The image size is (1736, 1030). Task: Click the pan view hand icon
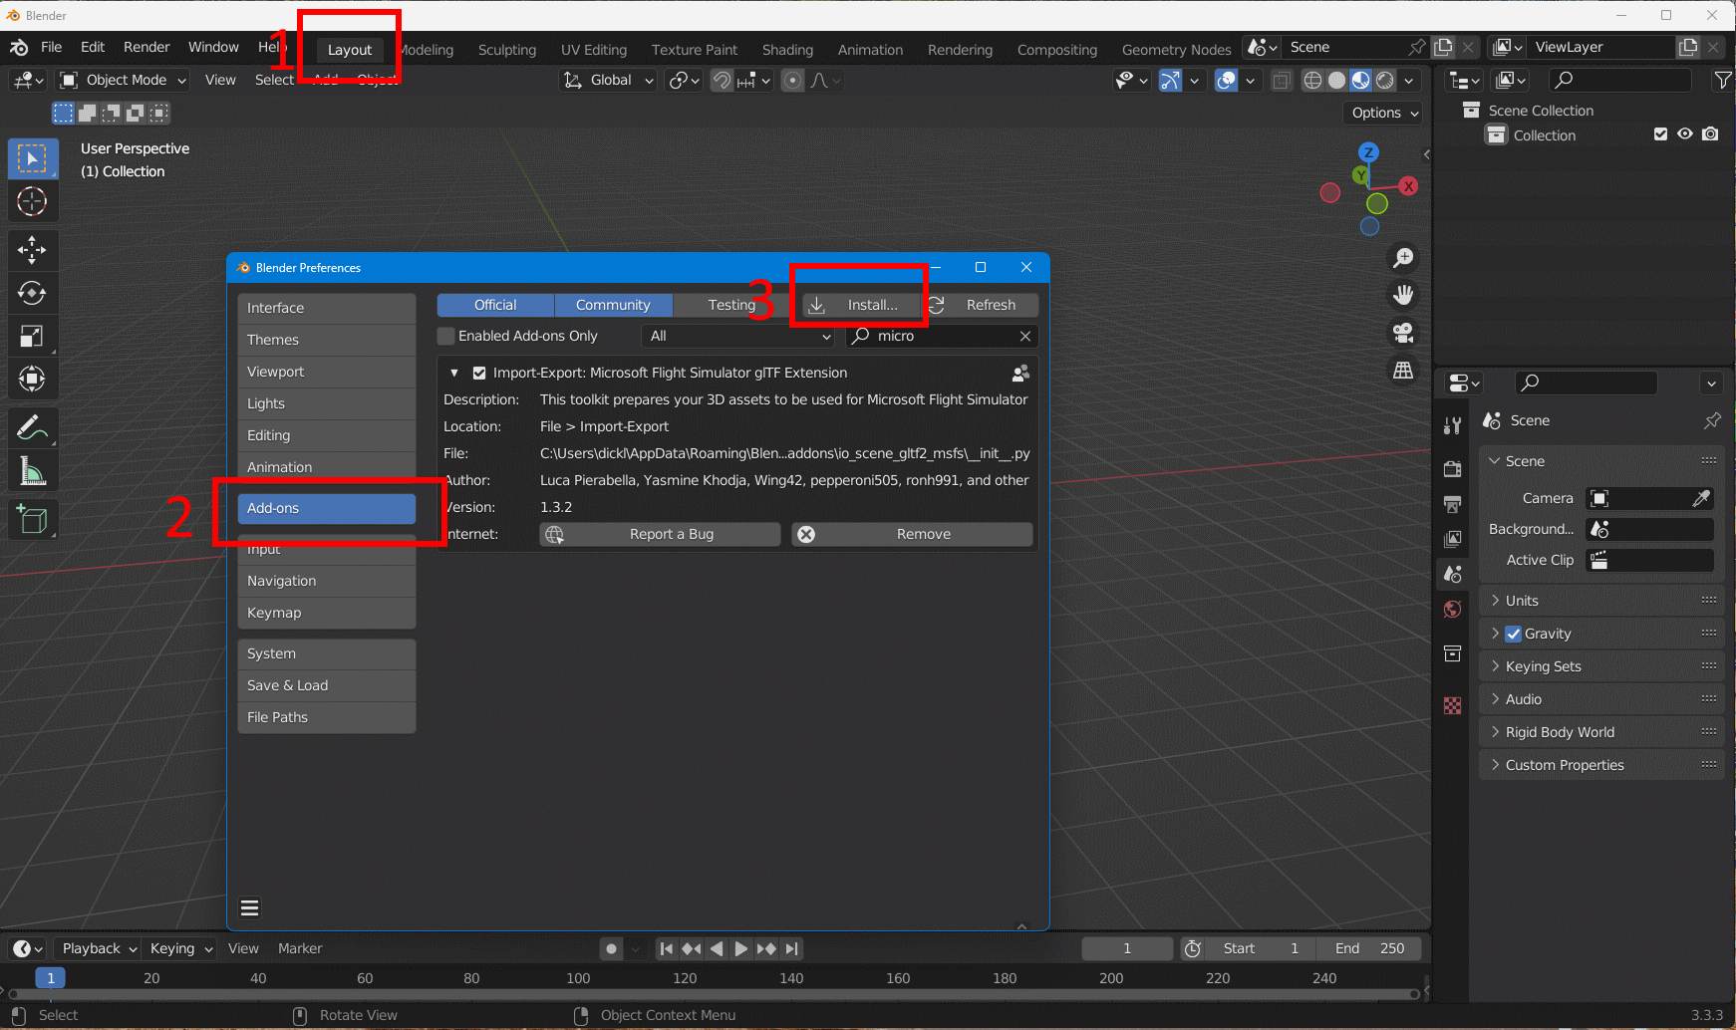tap(1403, 295)
